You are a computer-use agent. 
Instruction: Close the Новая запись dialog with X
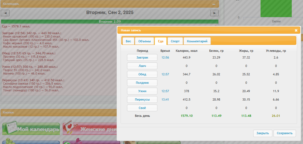pyautogui.click(x=296, y=31)
